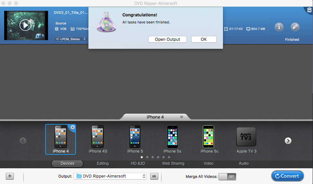
Task: Click the pencil edit icon
Action: click(295, 27)
